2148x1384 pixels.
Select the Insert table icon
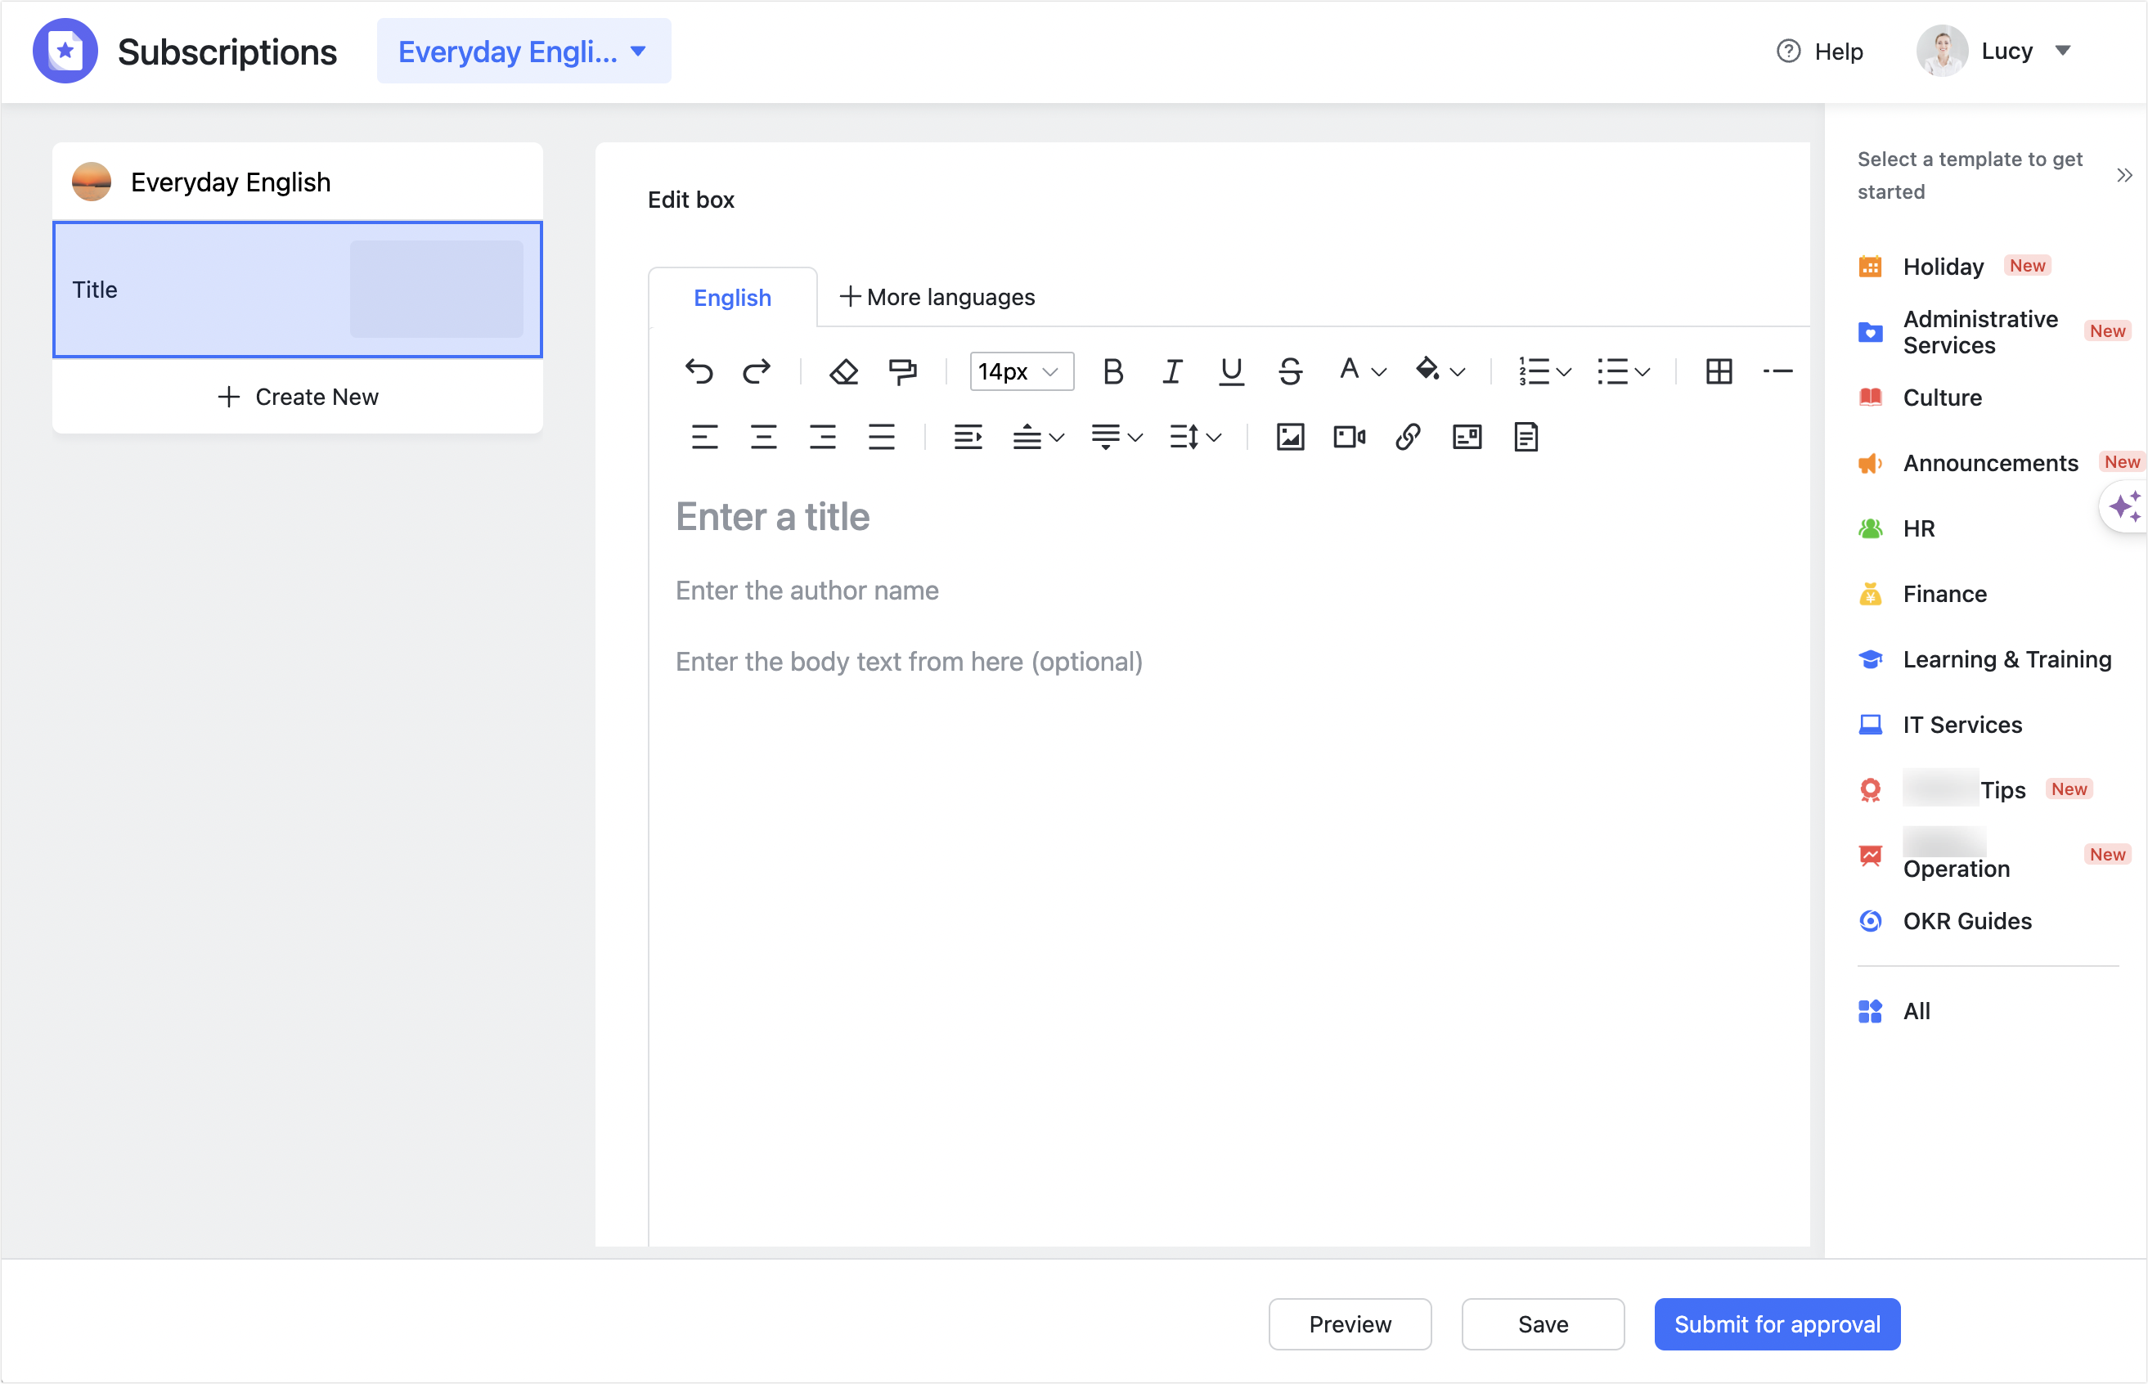click(x=1719, y=371)
